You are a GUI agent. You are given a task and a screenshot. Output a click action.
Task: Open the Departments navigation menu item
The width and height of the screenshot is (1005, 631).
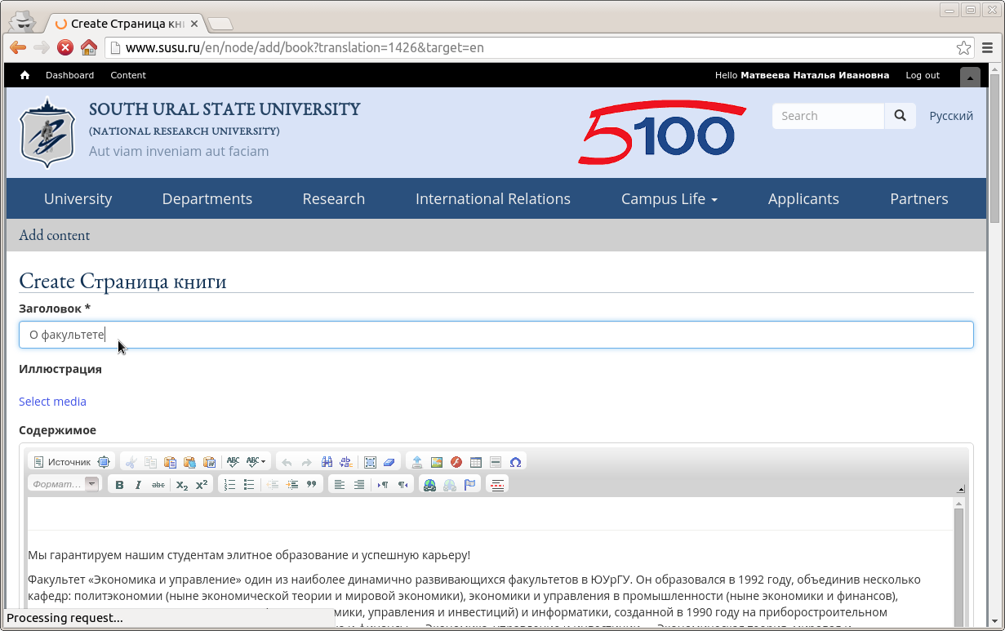pos(207,199)
